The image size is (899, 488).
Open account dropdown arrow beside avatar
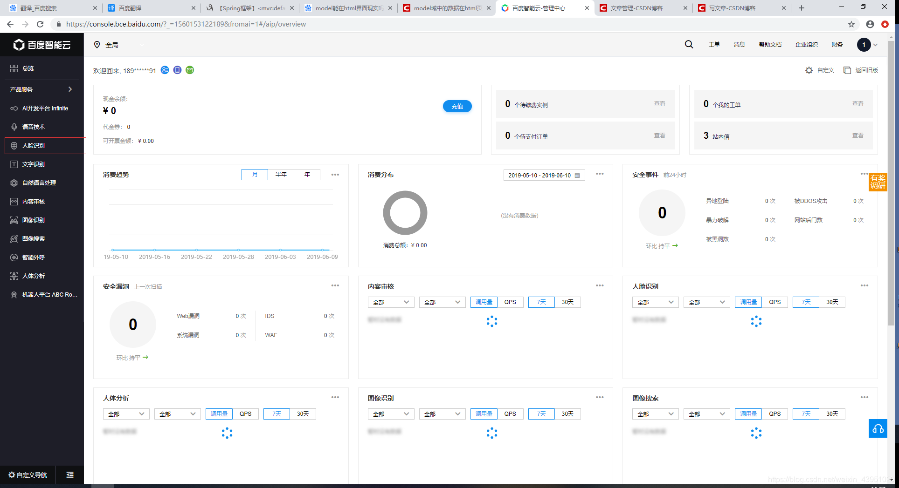click(875, 45)
